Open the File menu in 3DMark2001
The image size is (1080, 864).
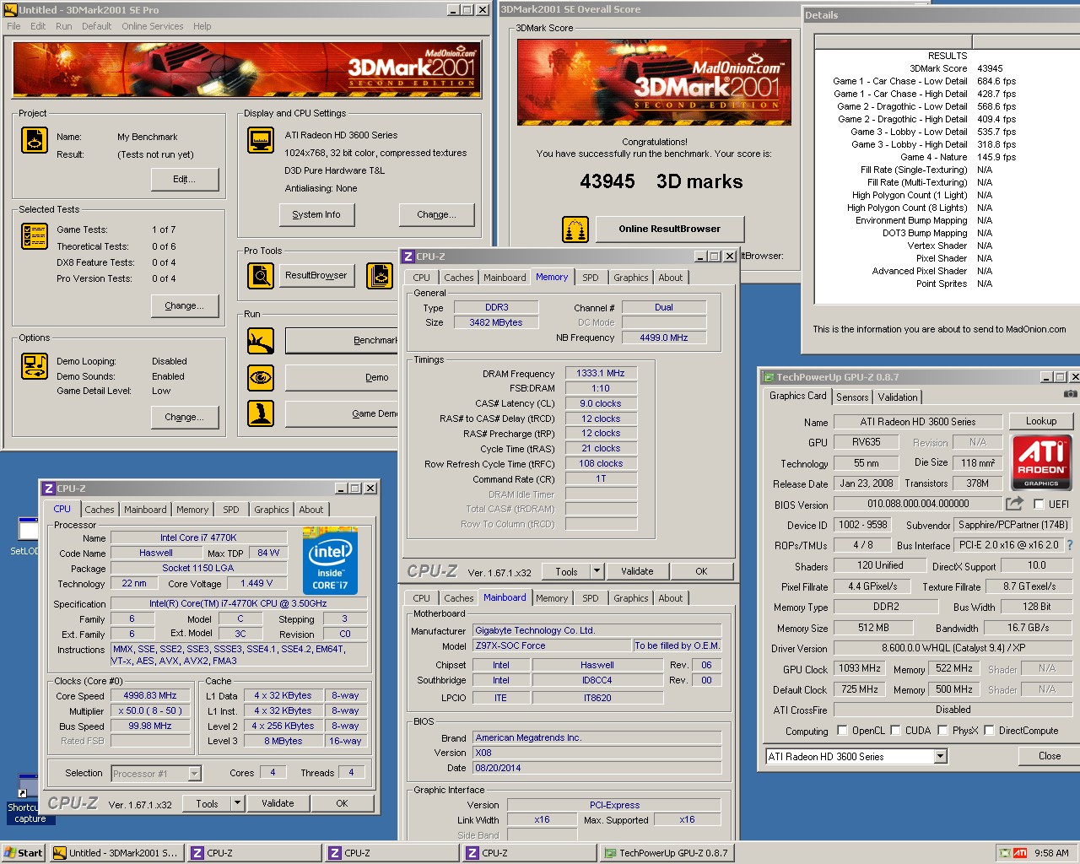(13, 26)
